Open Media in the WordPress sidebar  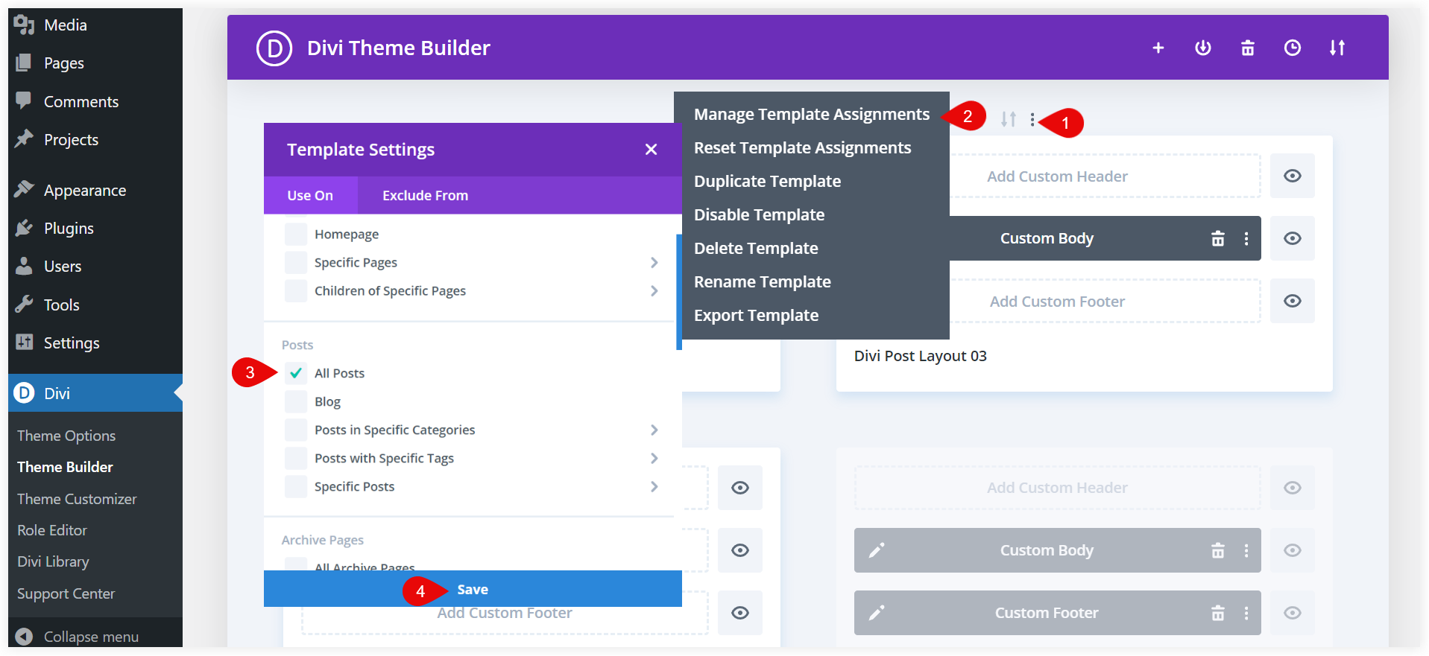(95, 25)
